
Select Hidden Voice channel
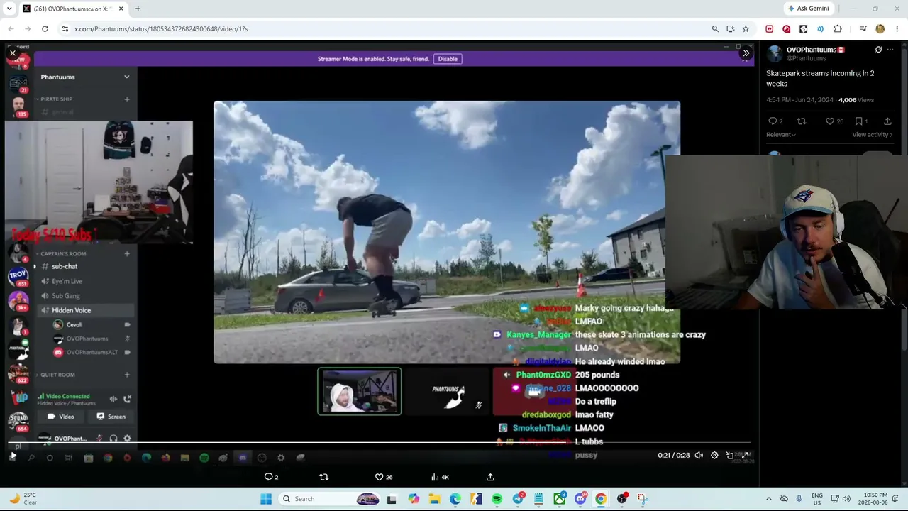(85, 310)
